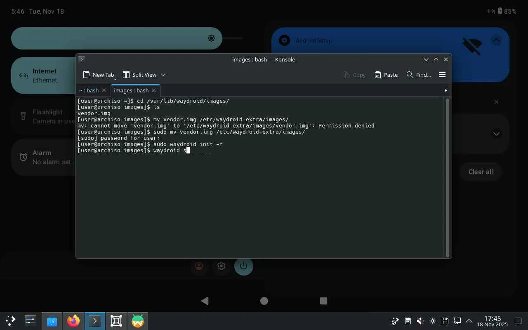Close the 'images : bash' tab
Viewport: 528px width, 330px height.
[x=154, y=90]
